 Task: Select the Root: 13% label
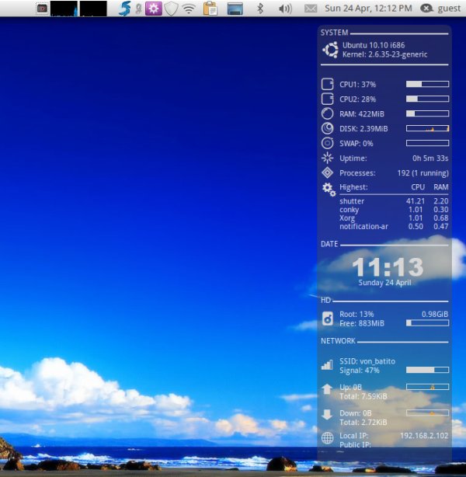pos(356,315)
